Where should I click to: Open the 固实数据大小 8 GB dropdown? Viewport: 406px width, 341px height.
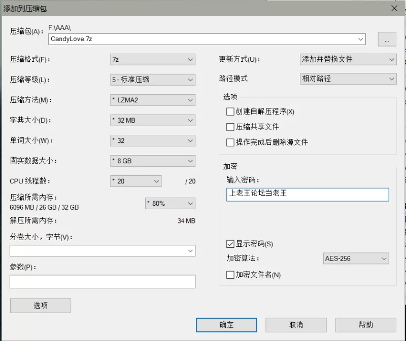click(x=153, y=161)
